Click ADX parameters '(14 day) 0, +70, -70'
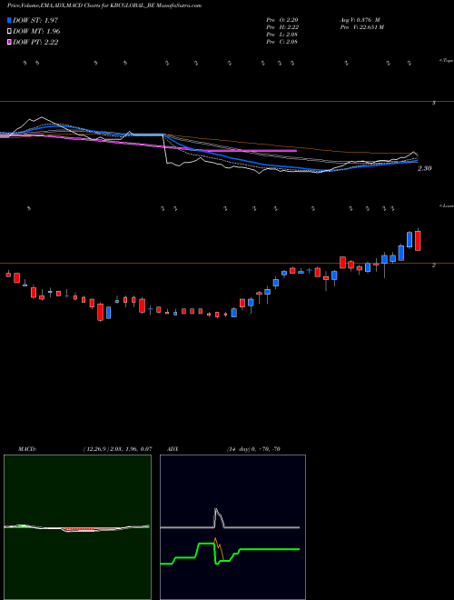454x600 pixels. (253, 449)
